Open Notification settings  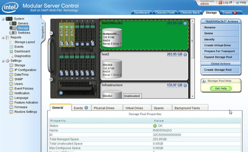(22, 93)
